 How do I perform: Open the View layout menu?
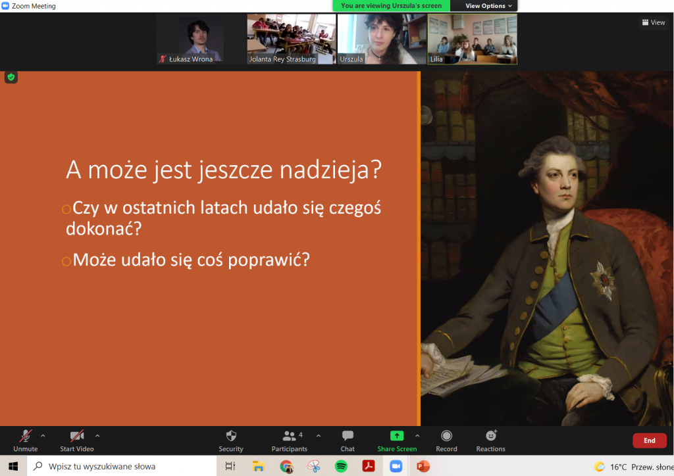point(653,22)
